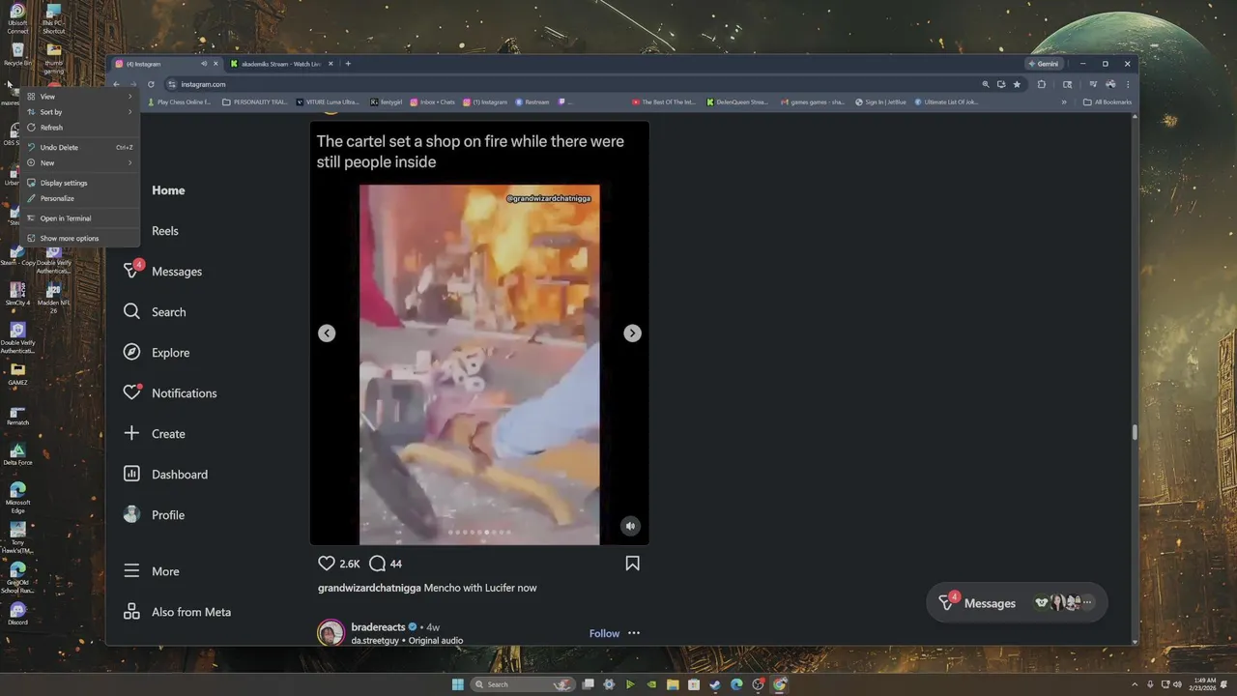This screenshot has height=696, width=1237.
Task: Select the Recycle Bin desktop icon
Action: (x=17, y=54)
